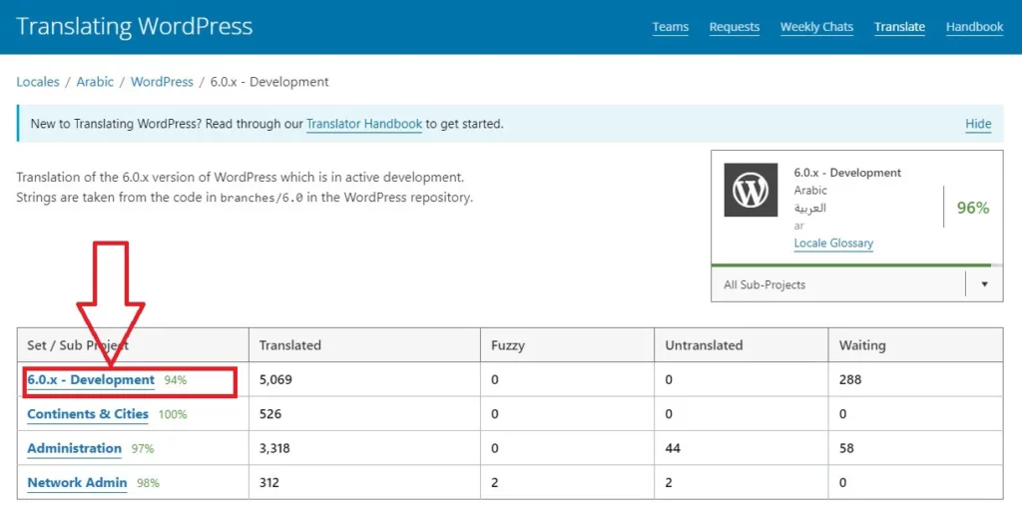Screen dimensions: 1022x508
Task: Click the Translating WordPress site title
Action: point(135,26)
